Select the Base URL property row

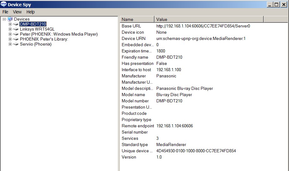pyautogui.click(x=131, y=26)
